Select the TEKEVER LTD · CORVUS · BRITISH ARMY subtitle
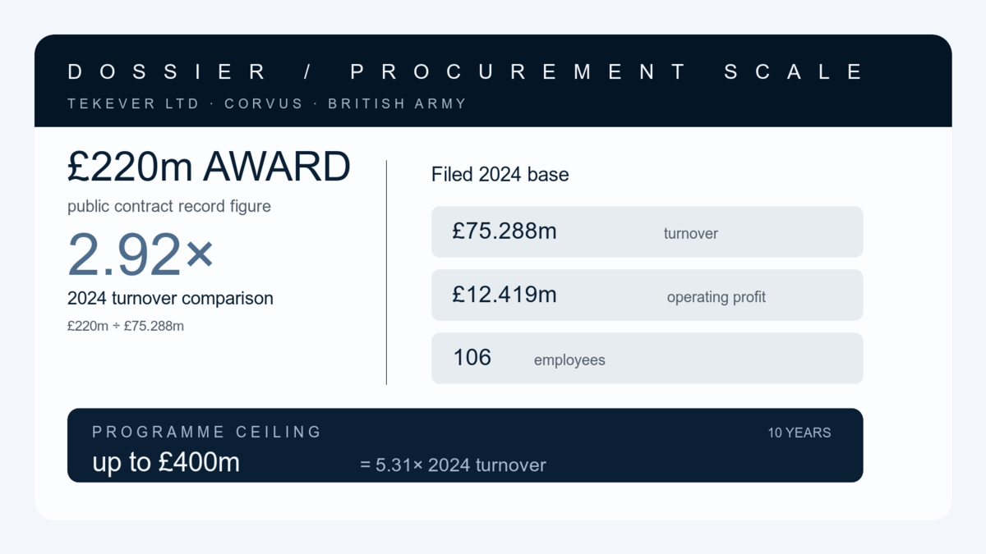Viewport: 986px width, 554px height. 267,104
